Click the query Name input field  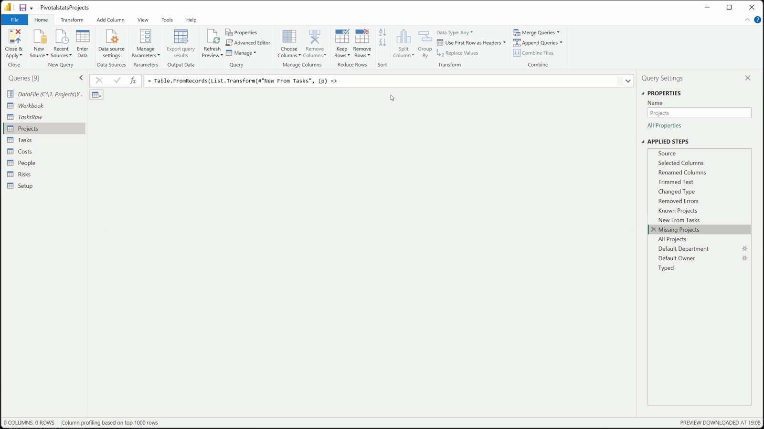tap(699, 113)
